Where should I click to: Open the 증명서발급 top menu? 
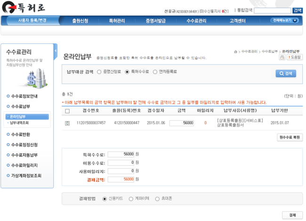pyautogui.click(x=155, y=21)
